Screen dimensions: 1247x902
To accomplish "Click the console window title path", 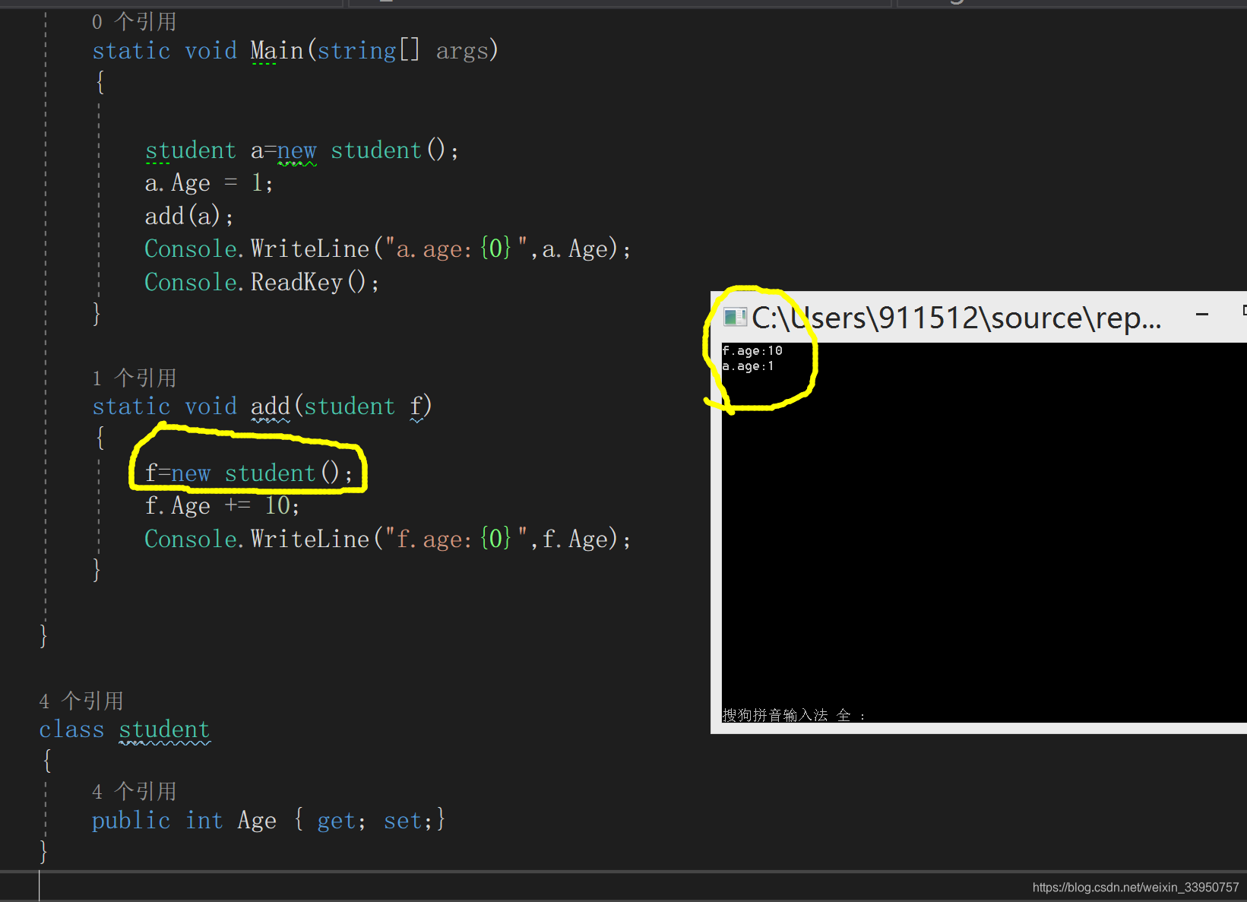I will (956, 318).
